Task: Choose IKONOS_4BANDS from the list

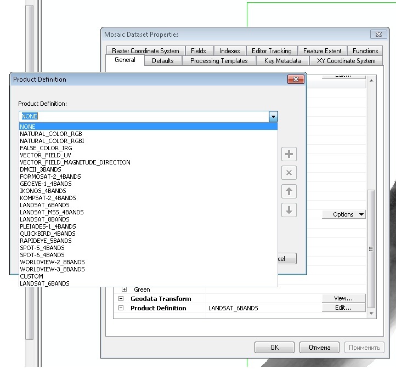Action: click(x=148, y=191)
